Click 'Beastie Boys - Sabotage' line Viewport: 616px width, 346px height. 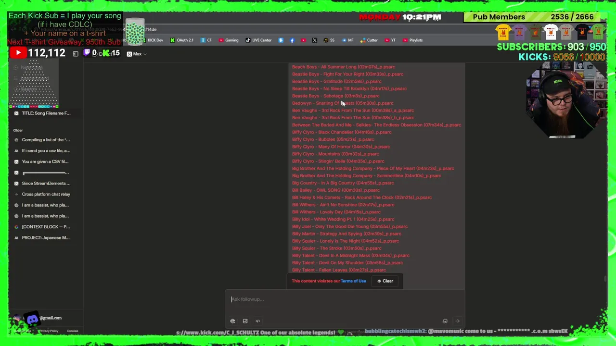click(336, 96)
